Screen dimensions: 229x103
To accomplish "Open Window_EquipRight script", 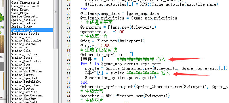I will (26, 82).
